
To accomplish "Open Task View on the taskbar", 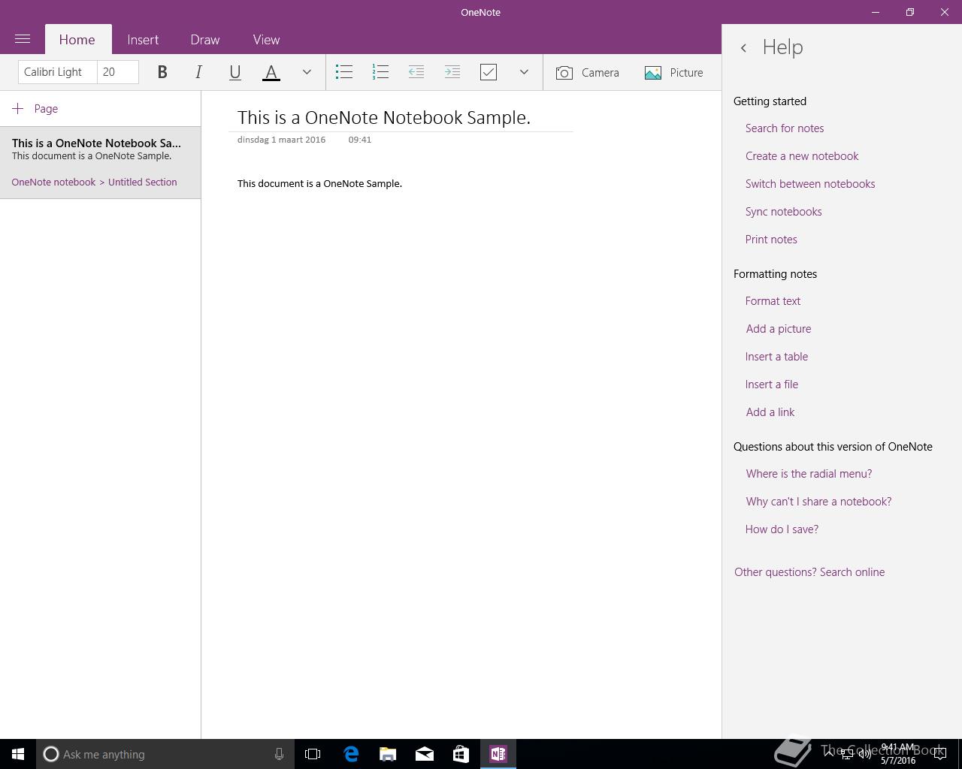I will point(313,754).
